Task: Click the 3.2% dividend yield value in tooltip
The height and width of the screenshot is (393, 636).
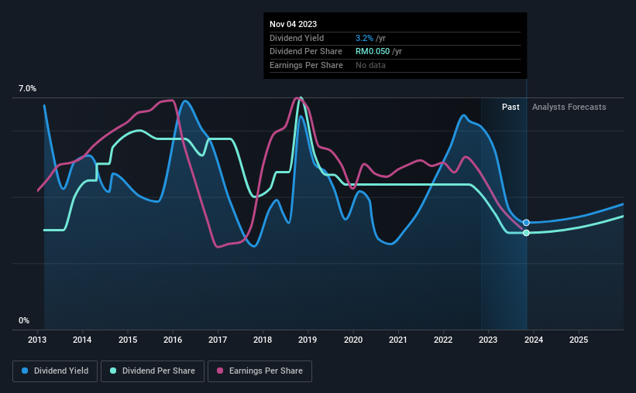Action: (x=364, y=38)
